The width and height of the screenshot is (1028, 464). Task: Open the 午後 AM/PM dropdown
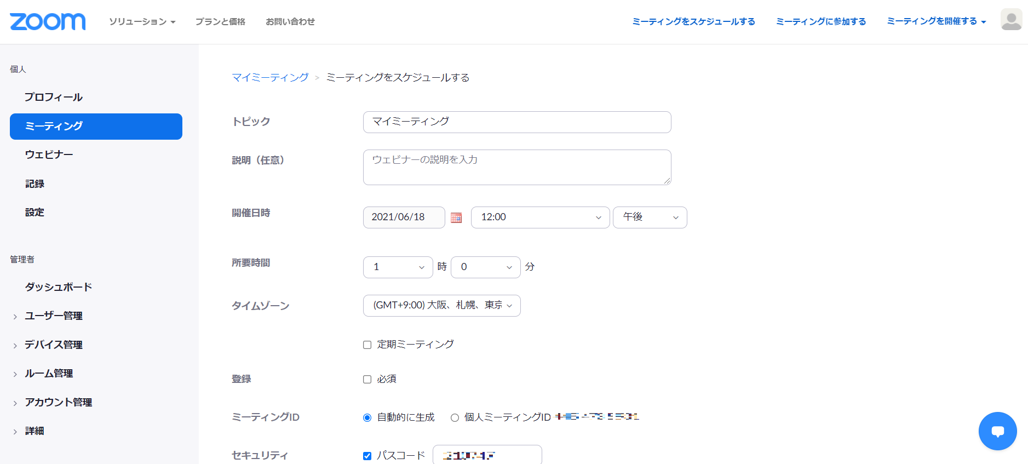pos(650,217)
